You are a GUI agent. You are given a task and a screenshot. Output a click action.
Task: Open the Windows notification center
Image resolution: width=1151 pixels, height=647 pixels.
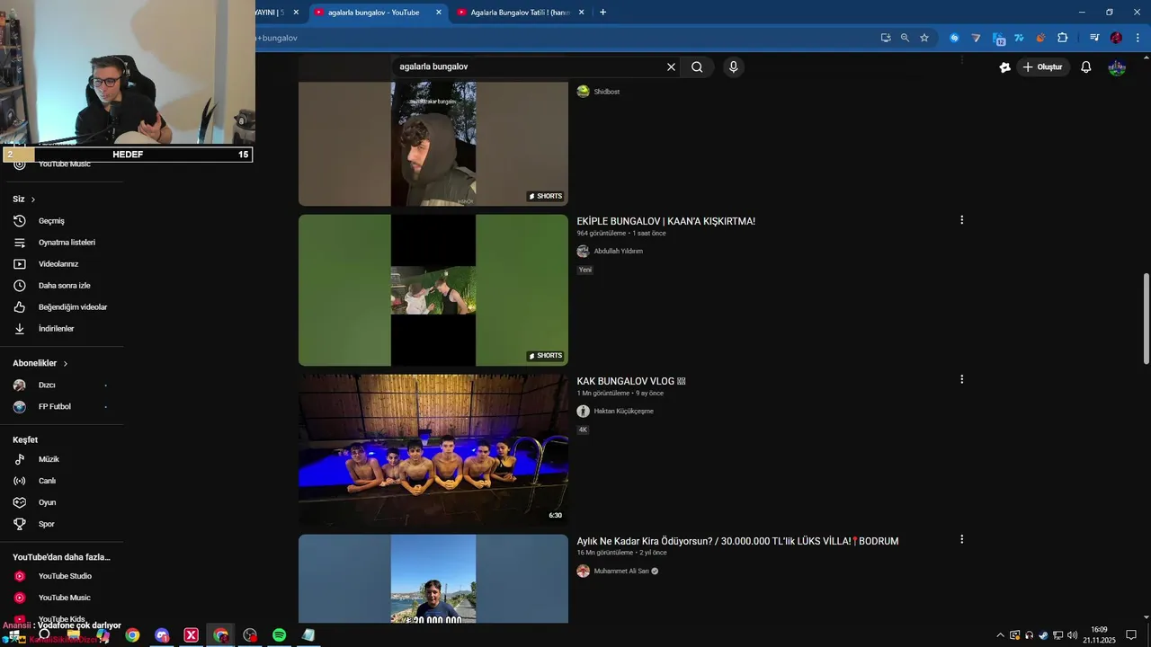pos(1131,635)
